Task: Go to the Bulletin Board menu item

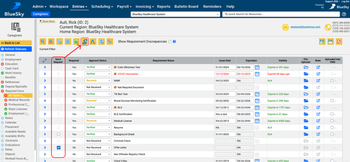Action: (187, 6)
